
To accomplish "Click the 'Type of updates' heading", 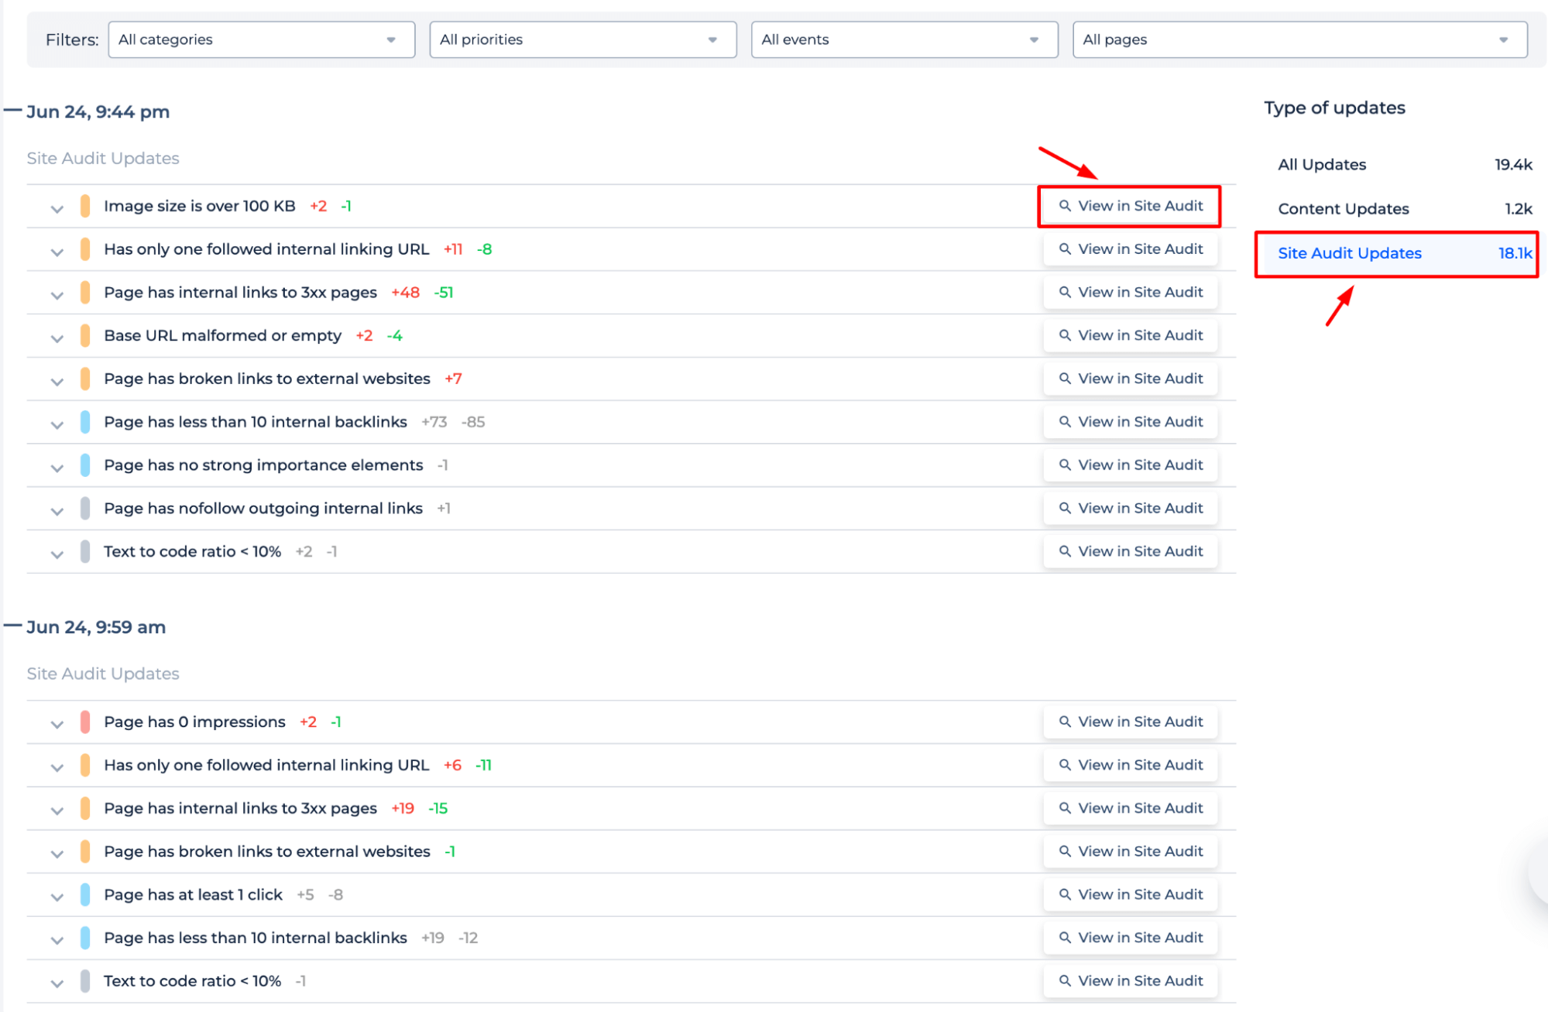I will click(1334, 108).
